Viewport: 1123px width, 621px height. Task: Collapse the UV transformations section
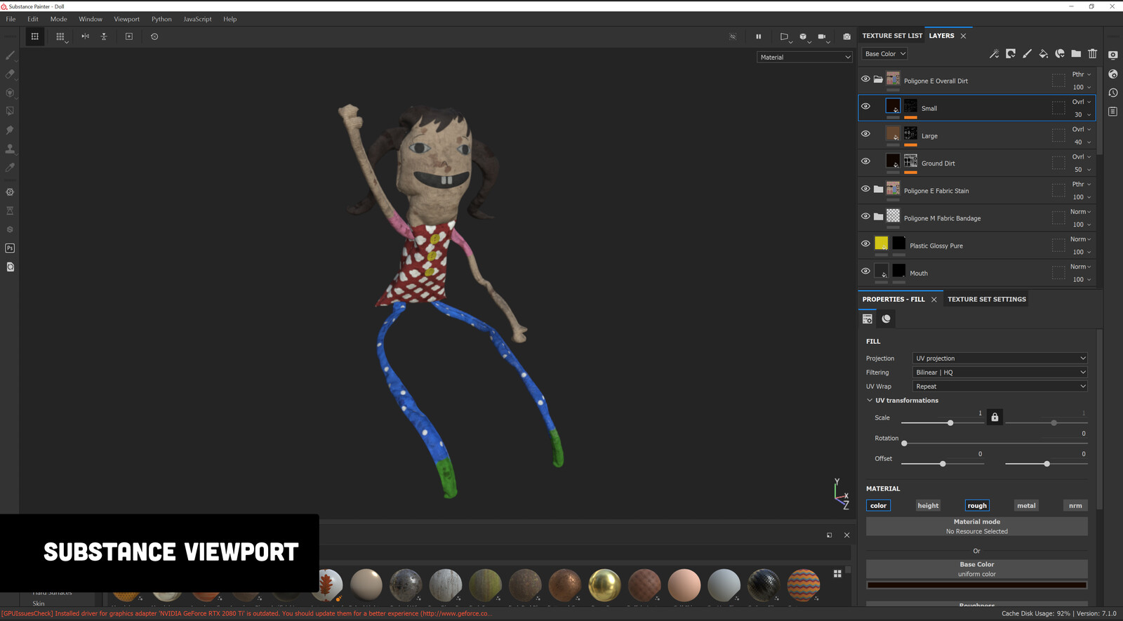pyautogui.click(x=870, y=400)
